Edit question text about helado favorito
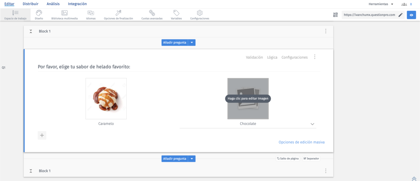 pos(84,67)
